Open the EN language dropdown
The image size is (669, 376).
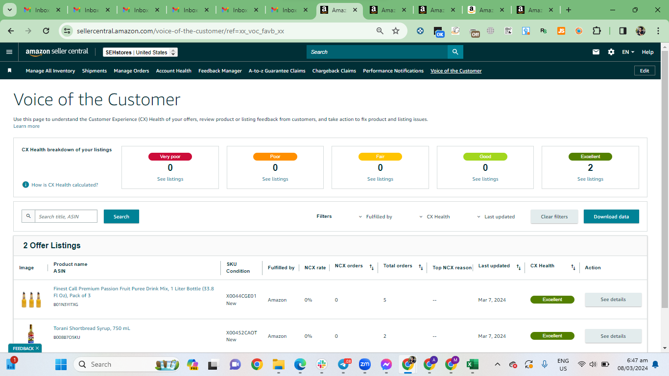pos(628,52)
